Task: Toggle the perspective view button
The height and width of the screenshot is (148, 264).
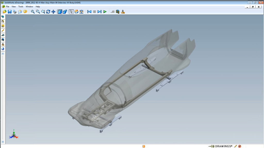Action: click(65, 12)
